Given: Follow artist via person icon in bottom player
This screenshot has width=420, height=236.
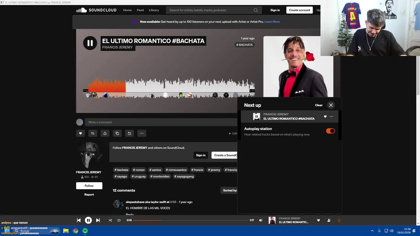Looking at the screenshot, I should tap(329, 220).
